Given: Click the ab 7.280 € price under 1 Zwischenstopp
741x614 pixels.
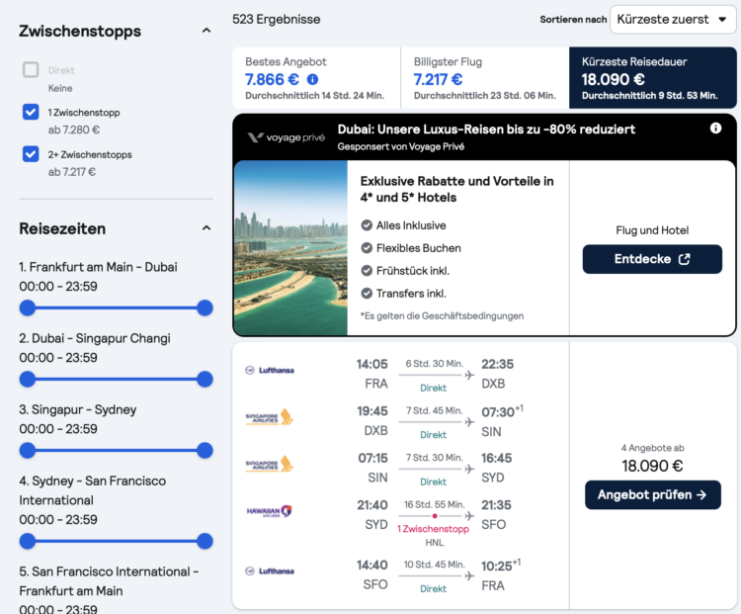Looking at the screenshot, I should (74, 130).
